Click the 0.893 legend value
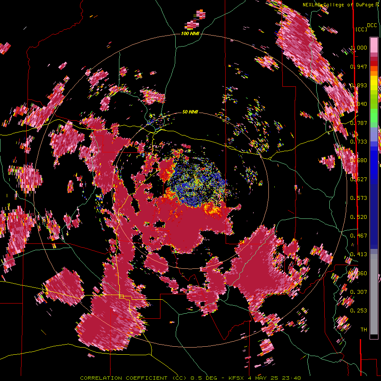Image resolution: width=381 pixels, height=381 pixels. click(359, 85)
